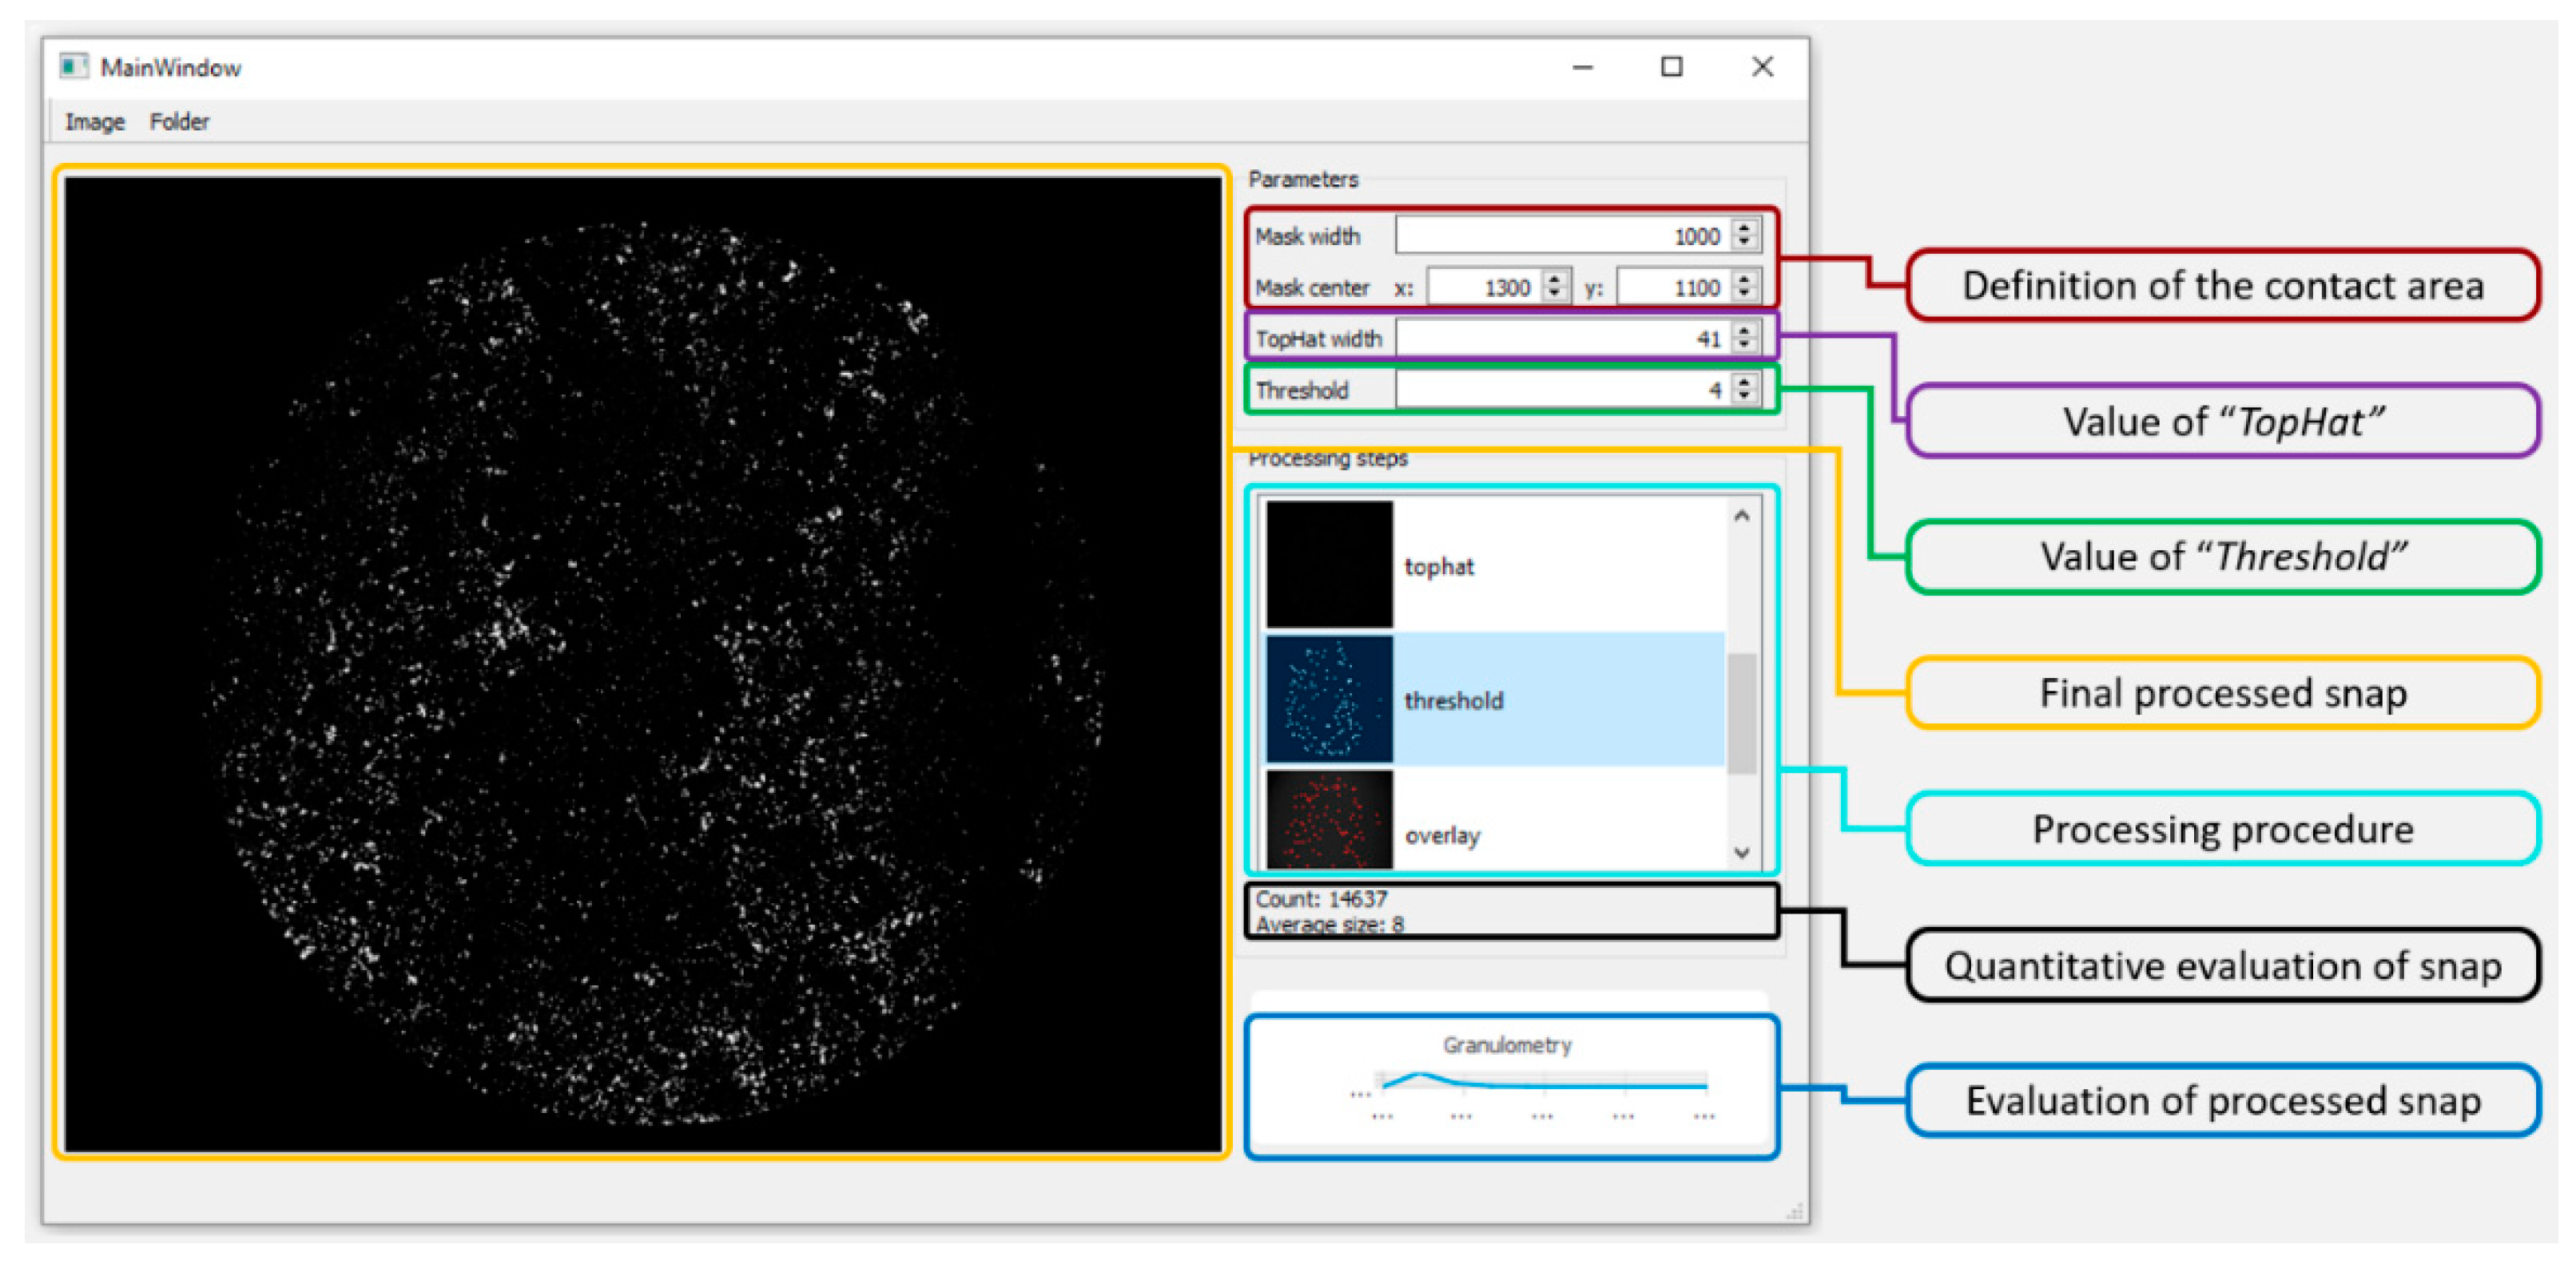Click the Mask center y field
This screenshot has width=2576, height=1268.
[1675, 287]
